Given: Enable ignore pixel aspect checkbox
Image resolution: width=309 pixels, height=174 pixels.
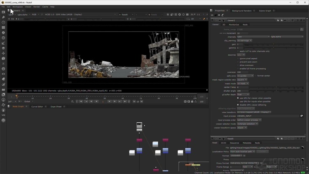Looking at the screenshot, I should [238, 59].
